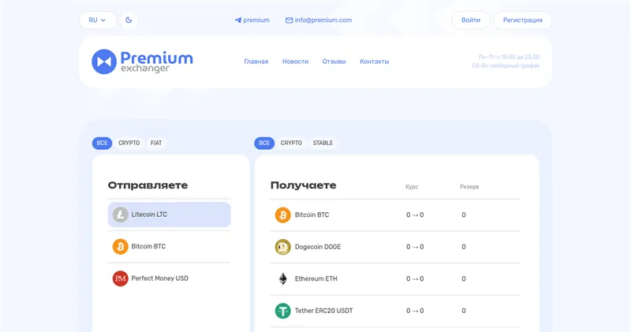The height and width of the screenshot is (332, 631).
Task: Open the premium Telegram link
Action: click(256, 21)
